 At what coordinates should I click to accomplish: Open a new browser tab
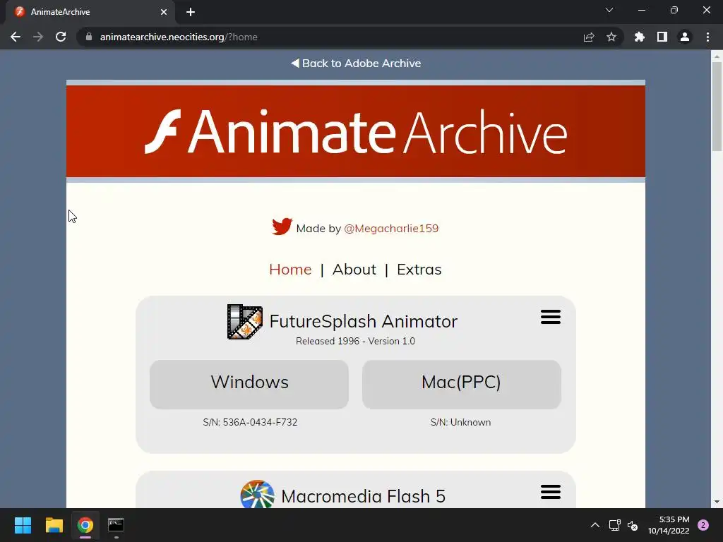(191, 12)
